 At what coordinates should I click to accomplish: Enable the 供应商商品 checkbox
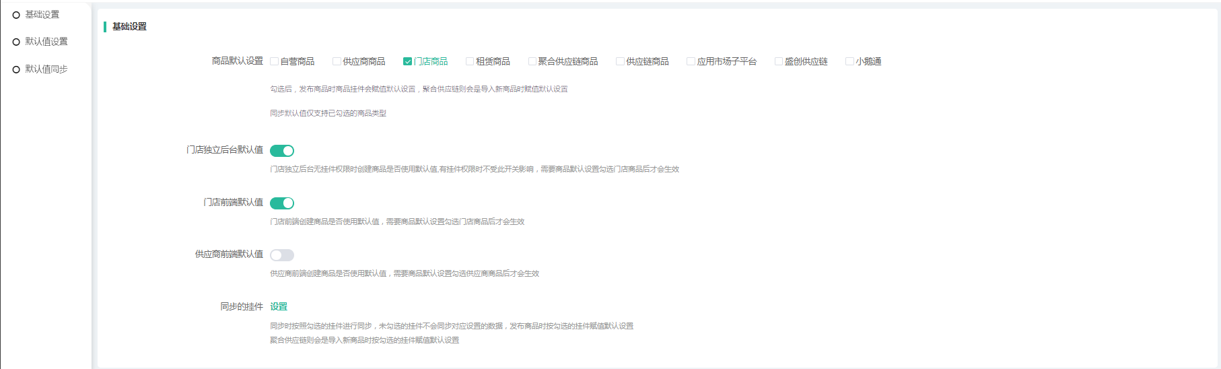[337, 61]
